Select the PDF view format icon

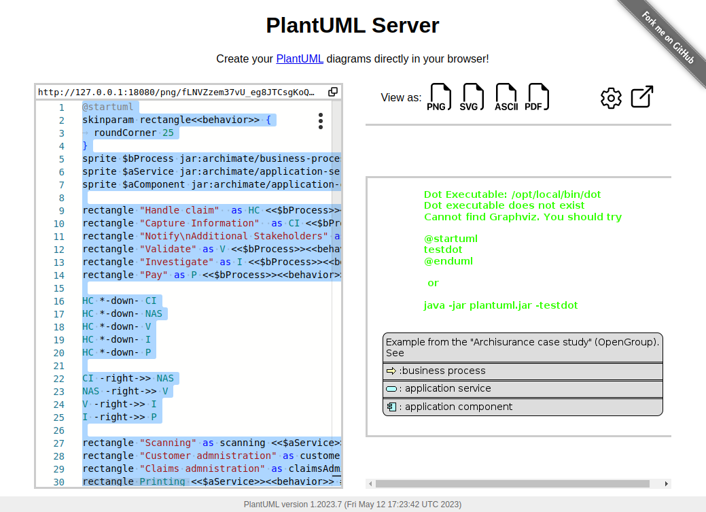(x=538, y=97)
